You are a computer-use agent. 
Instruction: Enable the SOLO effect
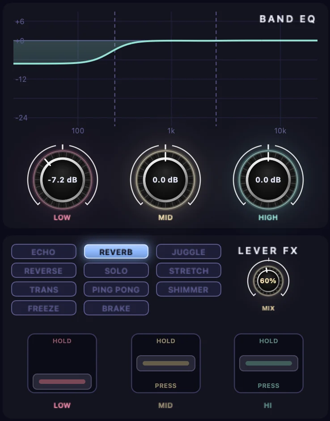pos(116,270)
